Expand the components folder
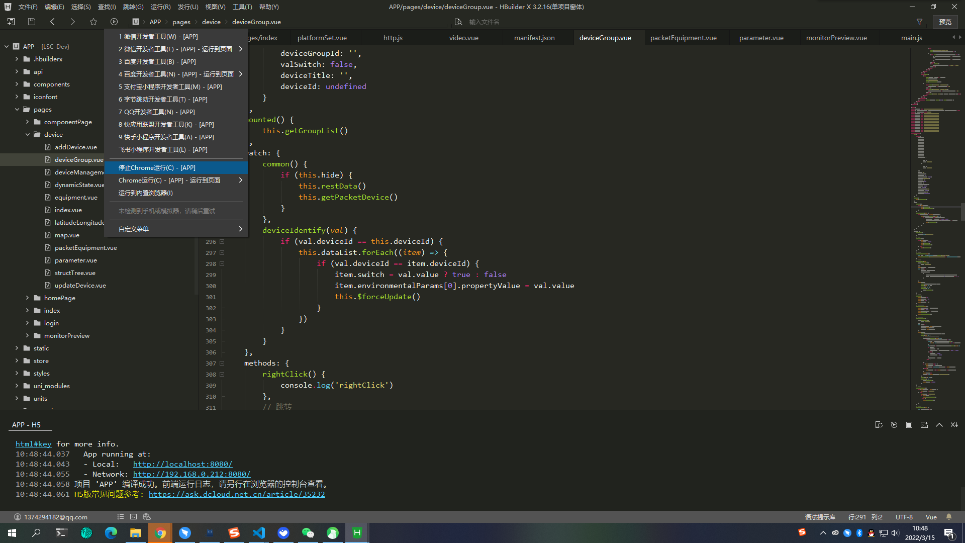The width and height of the screenshot is (965, 543). click(17, 84)
